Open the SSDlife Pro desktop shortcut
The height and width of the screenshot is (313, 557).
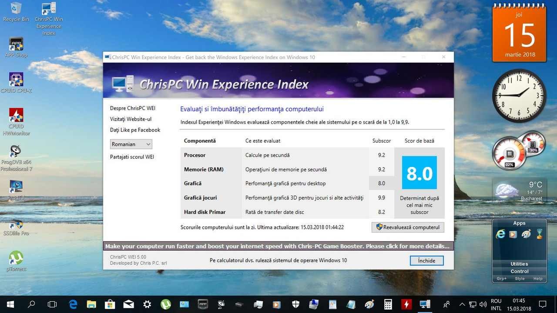(x=16, y=224)
